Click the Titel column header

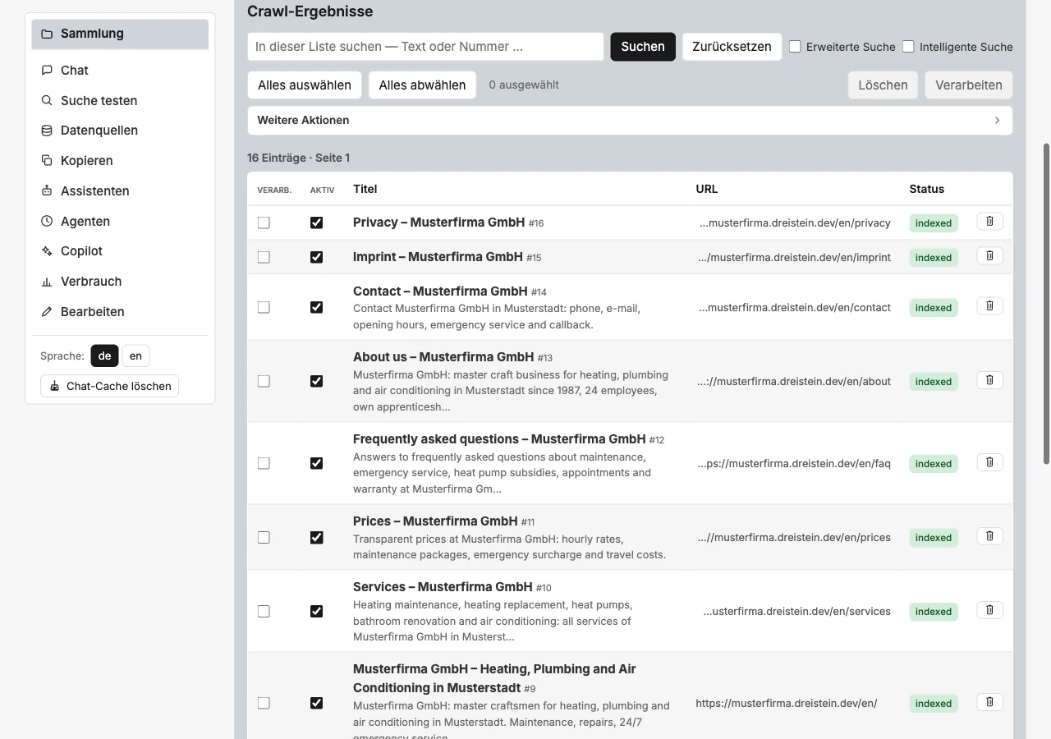(x=365, y=189)
